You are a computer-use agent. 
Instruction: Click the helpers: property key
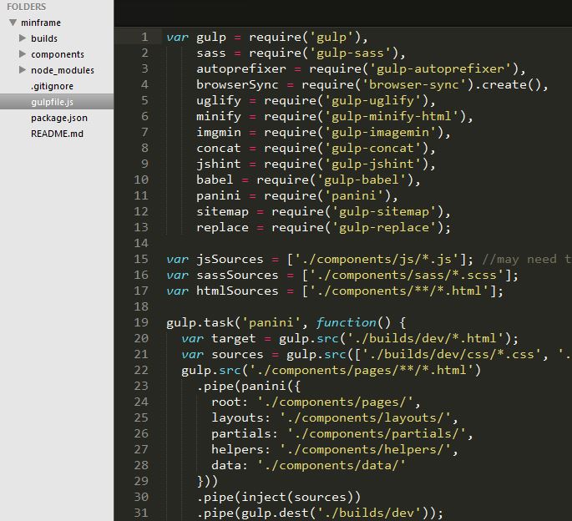(x=240, y=449)
